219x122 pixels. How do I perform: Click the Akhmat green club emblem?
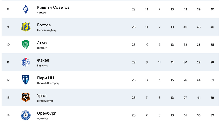coord(26,44)
